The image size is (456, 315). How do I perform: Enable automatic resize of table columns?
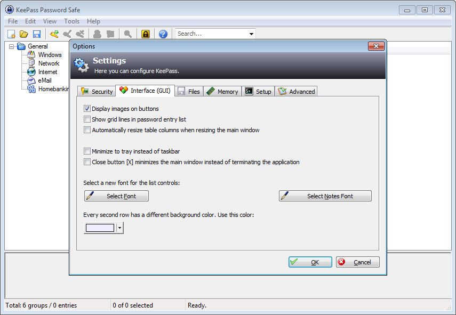pyautogui.click(x=87, y=130)
